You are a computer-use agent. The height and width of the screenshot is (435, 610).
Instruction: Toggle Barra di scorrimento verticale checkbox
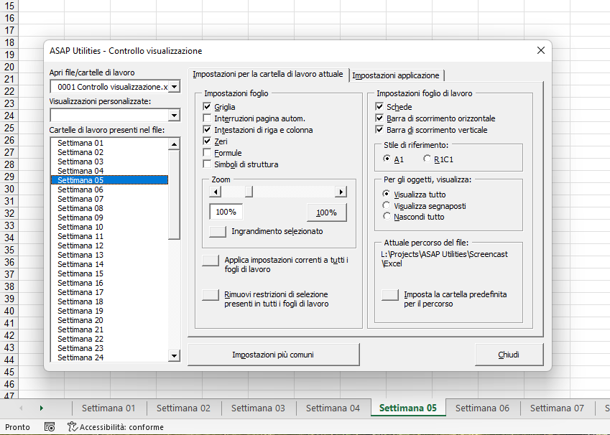point(379,129)
